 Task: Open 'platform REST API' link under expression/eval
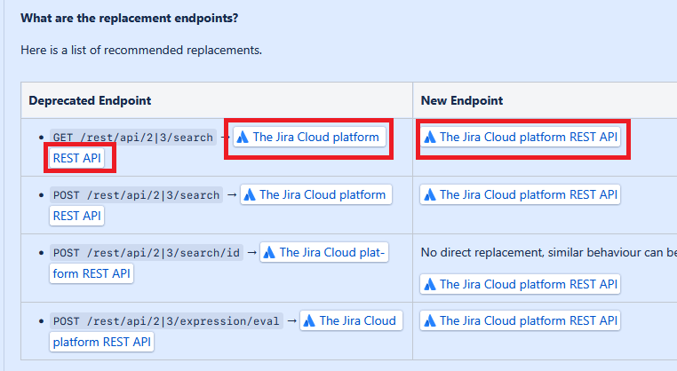(102, 342)
